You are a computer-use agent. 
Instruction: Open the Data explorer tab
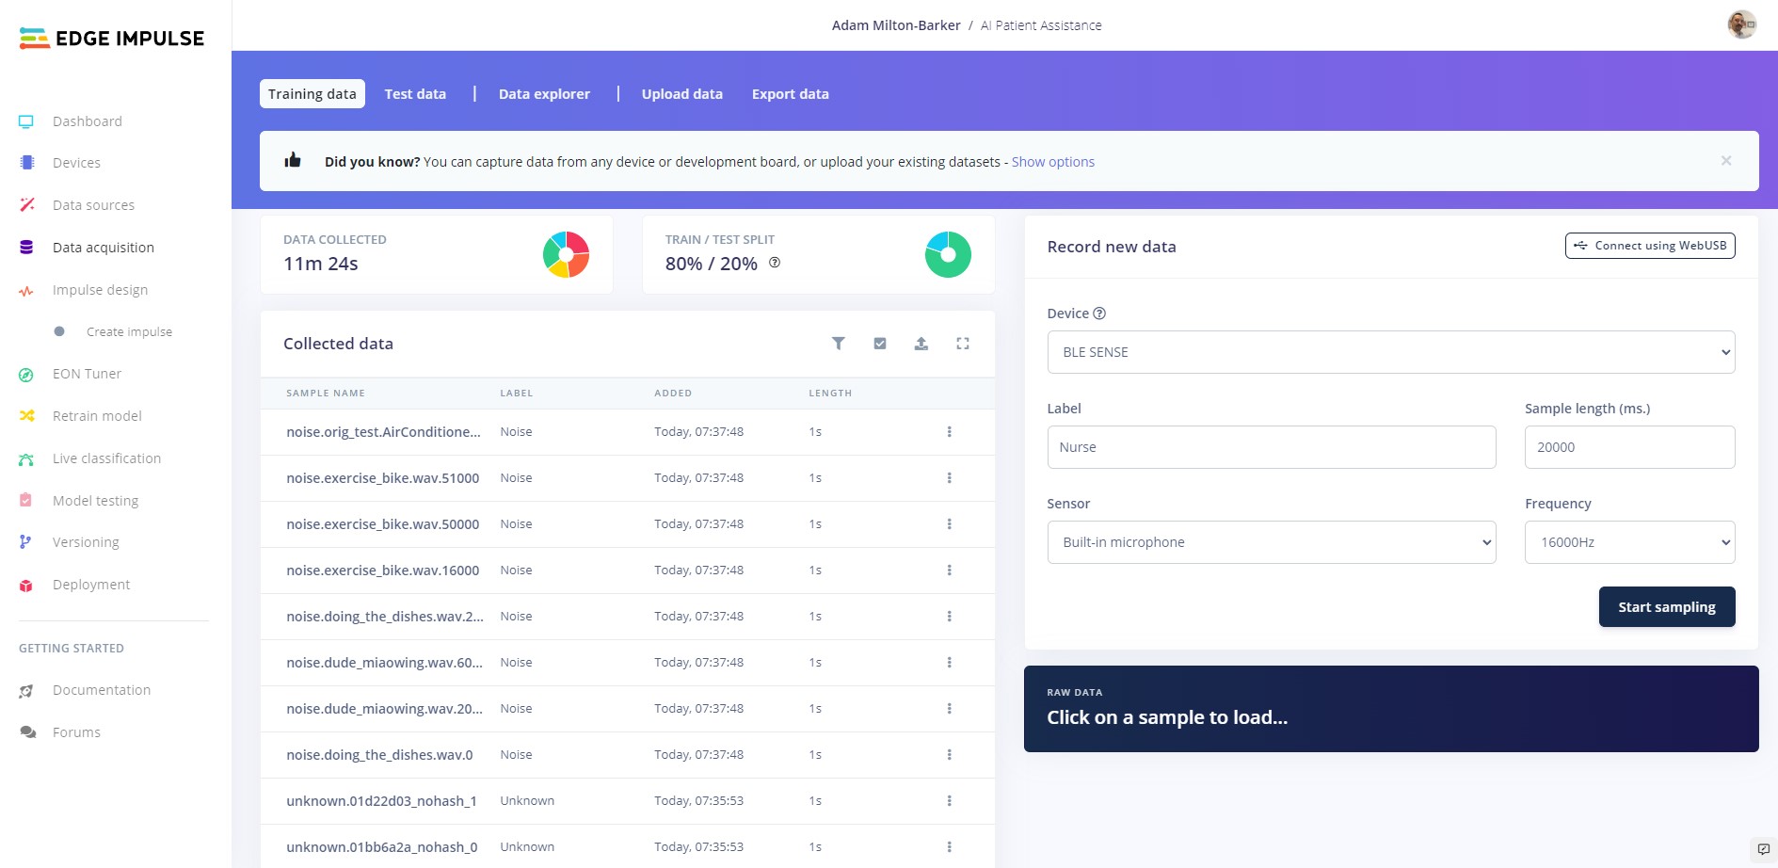pyautogui.click(x=544, y=94)
